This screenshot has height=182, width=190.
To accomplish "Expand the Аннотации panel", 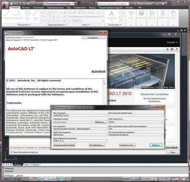I will click(115, 25).
